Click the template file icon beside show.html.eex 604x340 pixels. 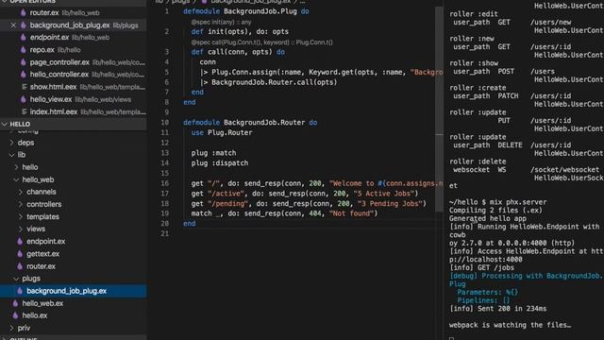24,87
